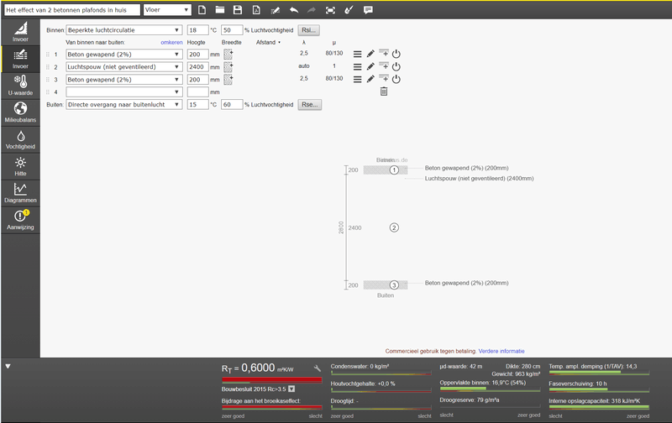Redo the last undone change
The image size is (672, 423).
click(312, 10)
